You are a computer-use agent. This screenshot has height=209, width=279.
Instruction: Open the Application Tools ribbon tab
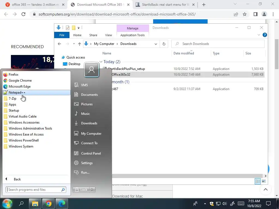point(133,35)
